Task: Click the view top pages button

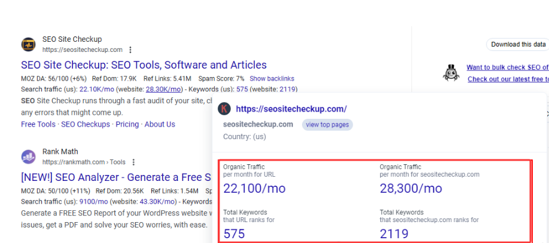Action: tap(327, 125)
